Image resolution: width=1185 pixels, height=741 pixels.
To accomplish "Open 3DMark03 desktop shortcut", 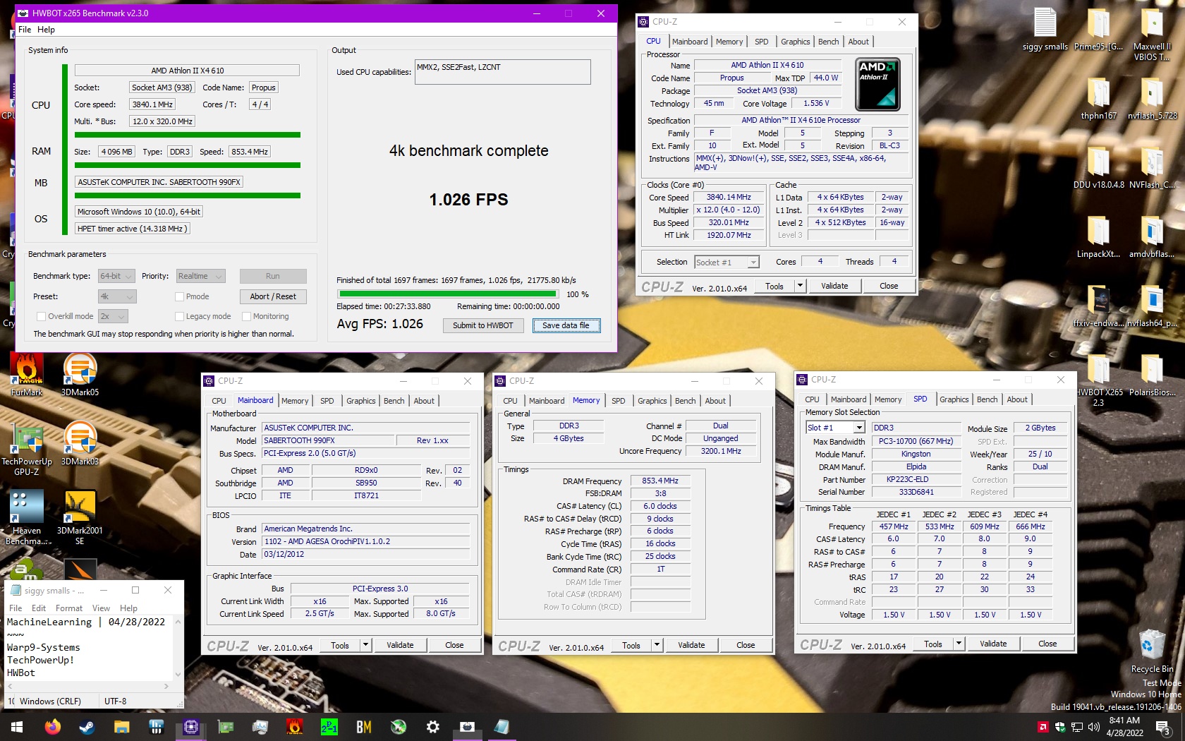I will 80,443.
